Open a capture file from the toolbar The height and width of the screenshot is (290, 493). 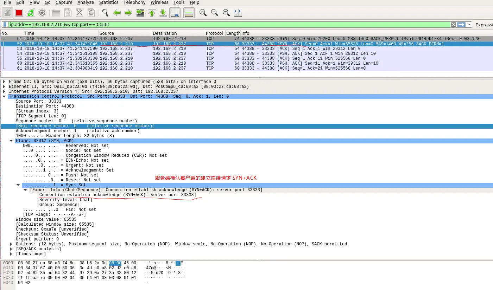pyautogui.click(x=56, y=13)
